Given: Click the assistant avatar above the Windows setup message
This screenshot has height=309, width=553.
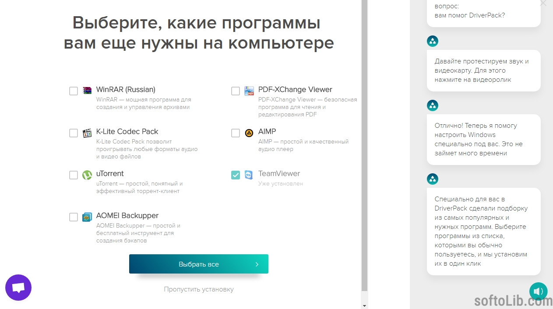Looking at the screenshot, I should (x=433, y=105).
